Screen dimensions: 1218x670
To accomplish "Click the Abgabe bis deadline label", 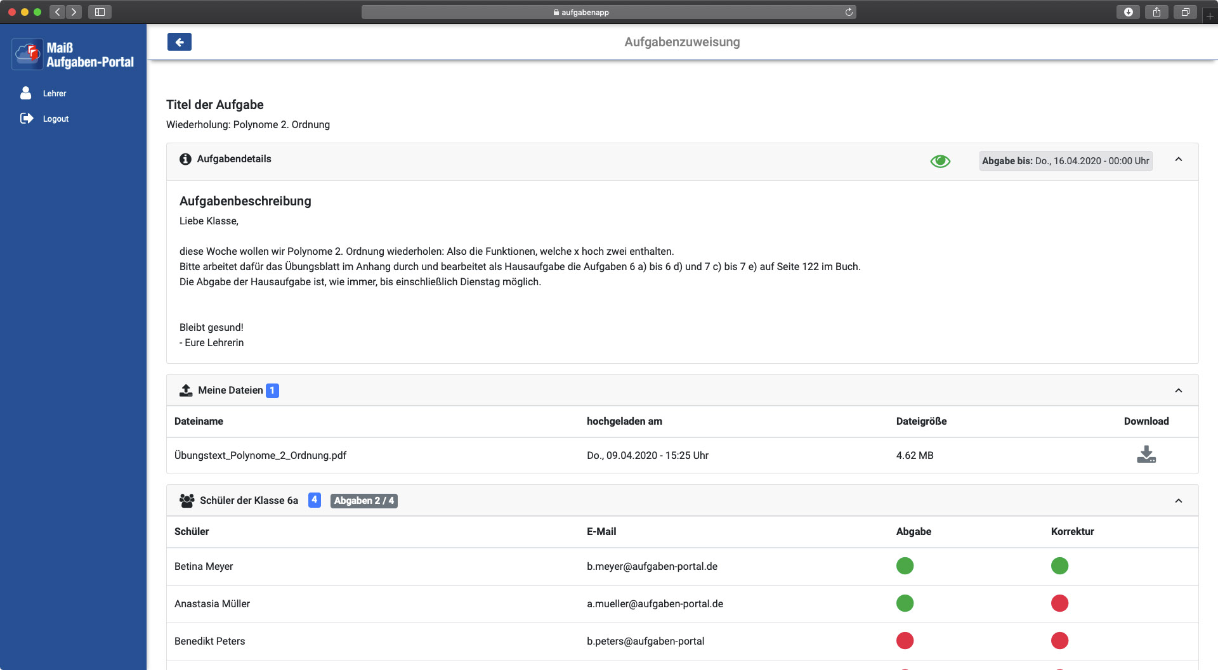I will 1066,161.
